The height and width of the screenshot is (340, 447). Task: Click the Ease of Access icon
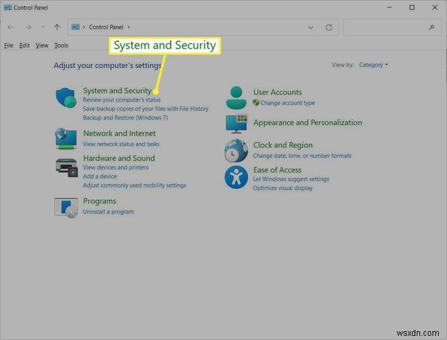click(236, 177)
